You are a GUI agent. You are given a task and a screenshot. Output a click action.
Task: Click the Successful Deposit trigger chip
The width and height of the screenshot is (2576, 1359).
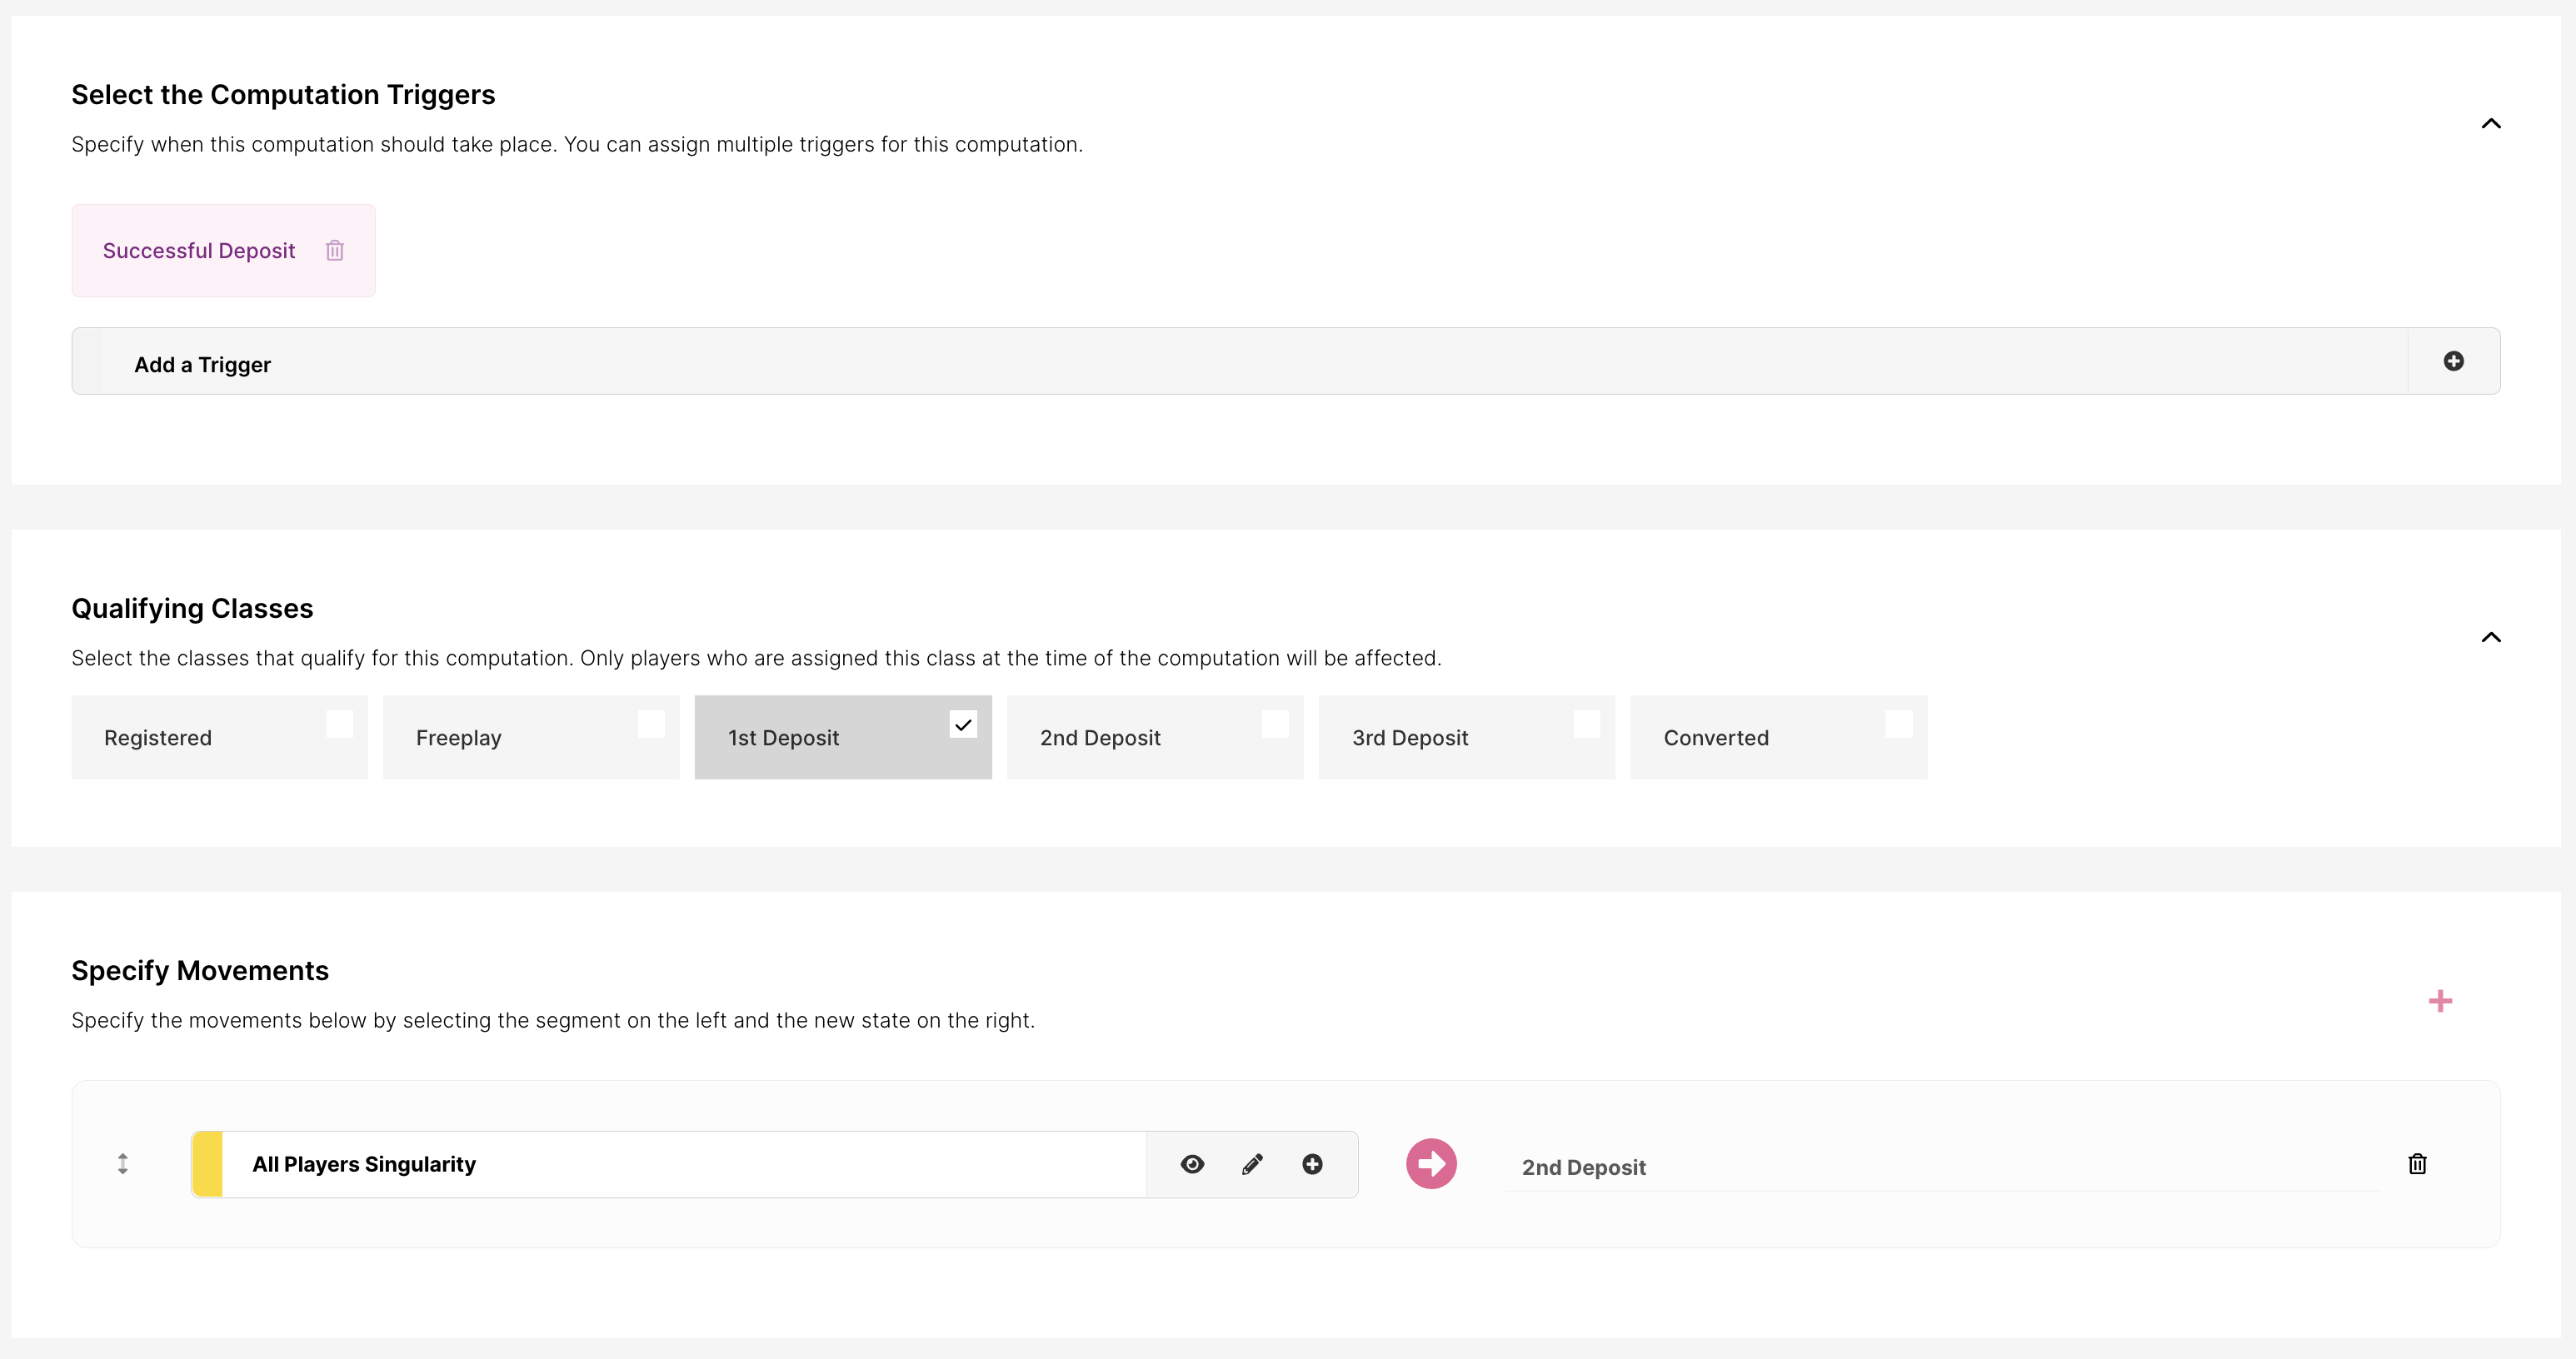pos(199,251)
